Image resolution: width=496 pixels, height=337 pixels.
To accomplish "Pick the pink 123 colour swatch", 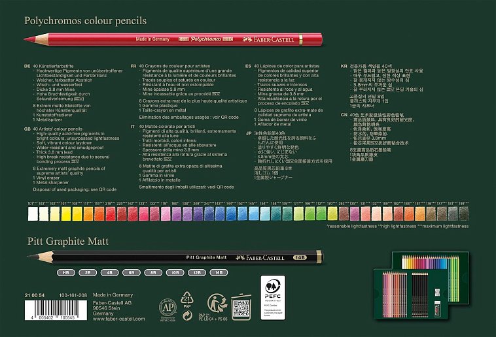I will pyautogui.click(x=143, y=214).
